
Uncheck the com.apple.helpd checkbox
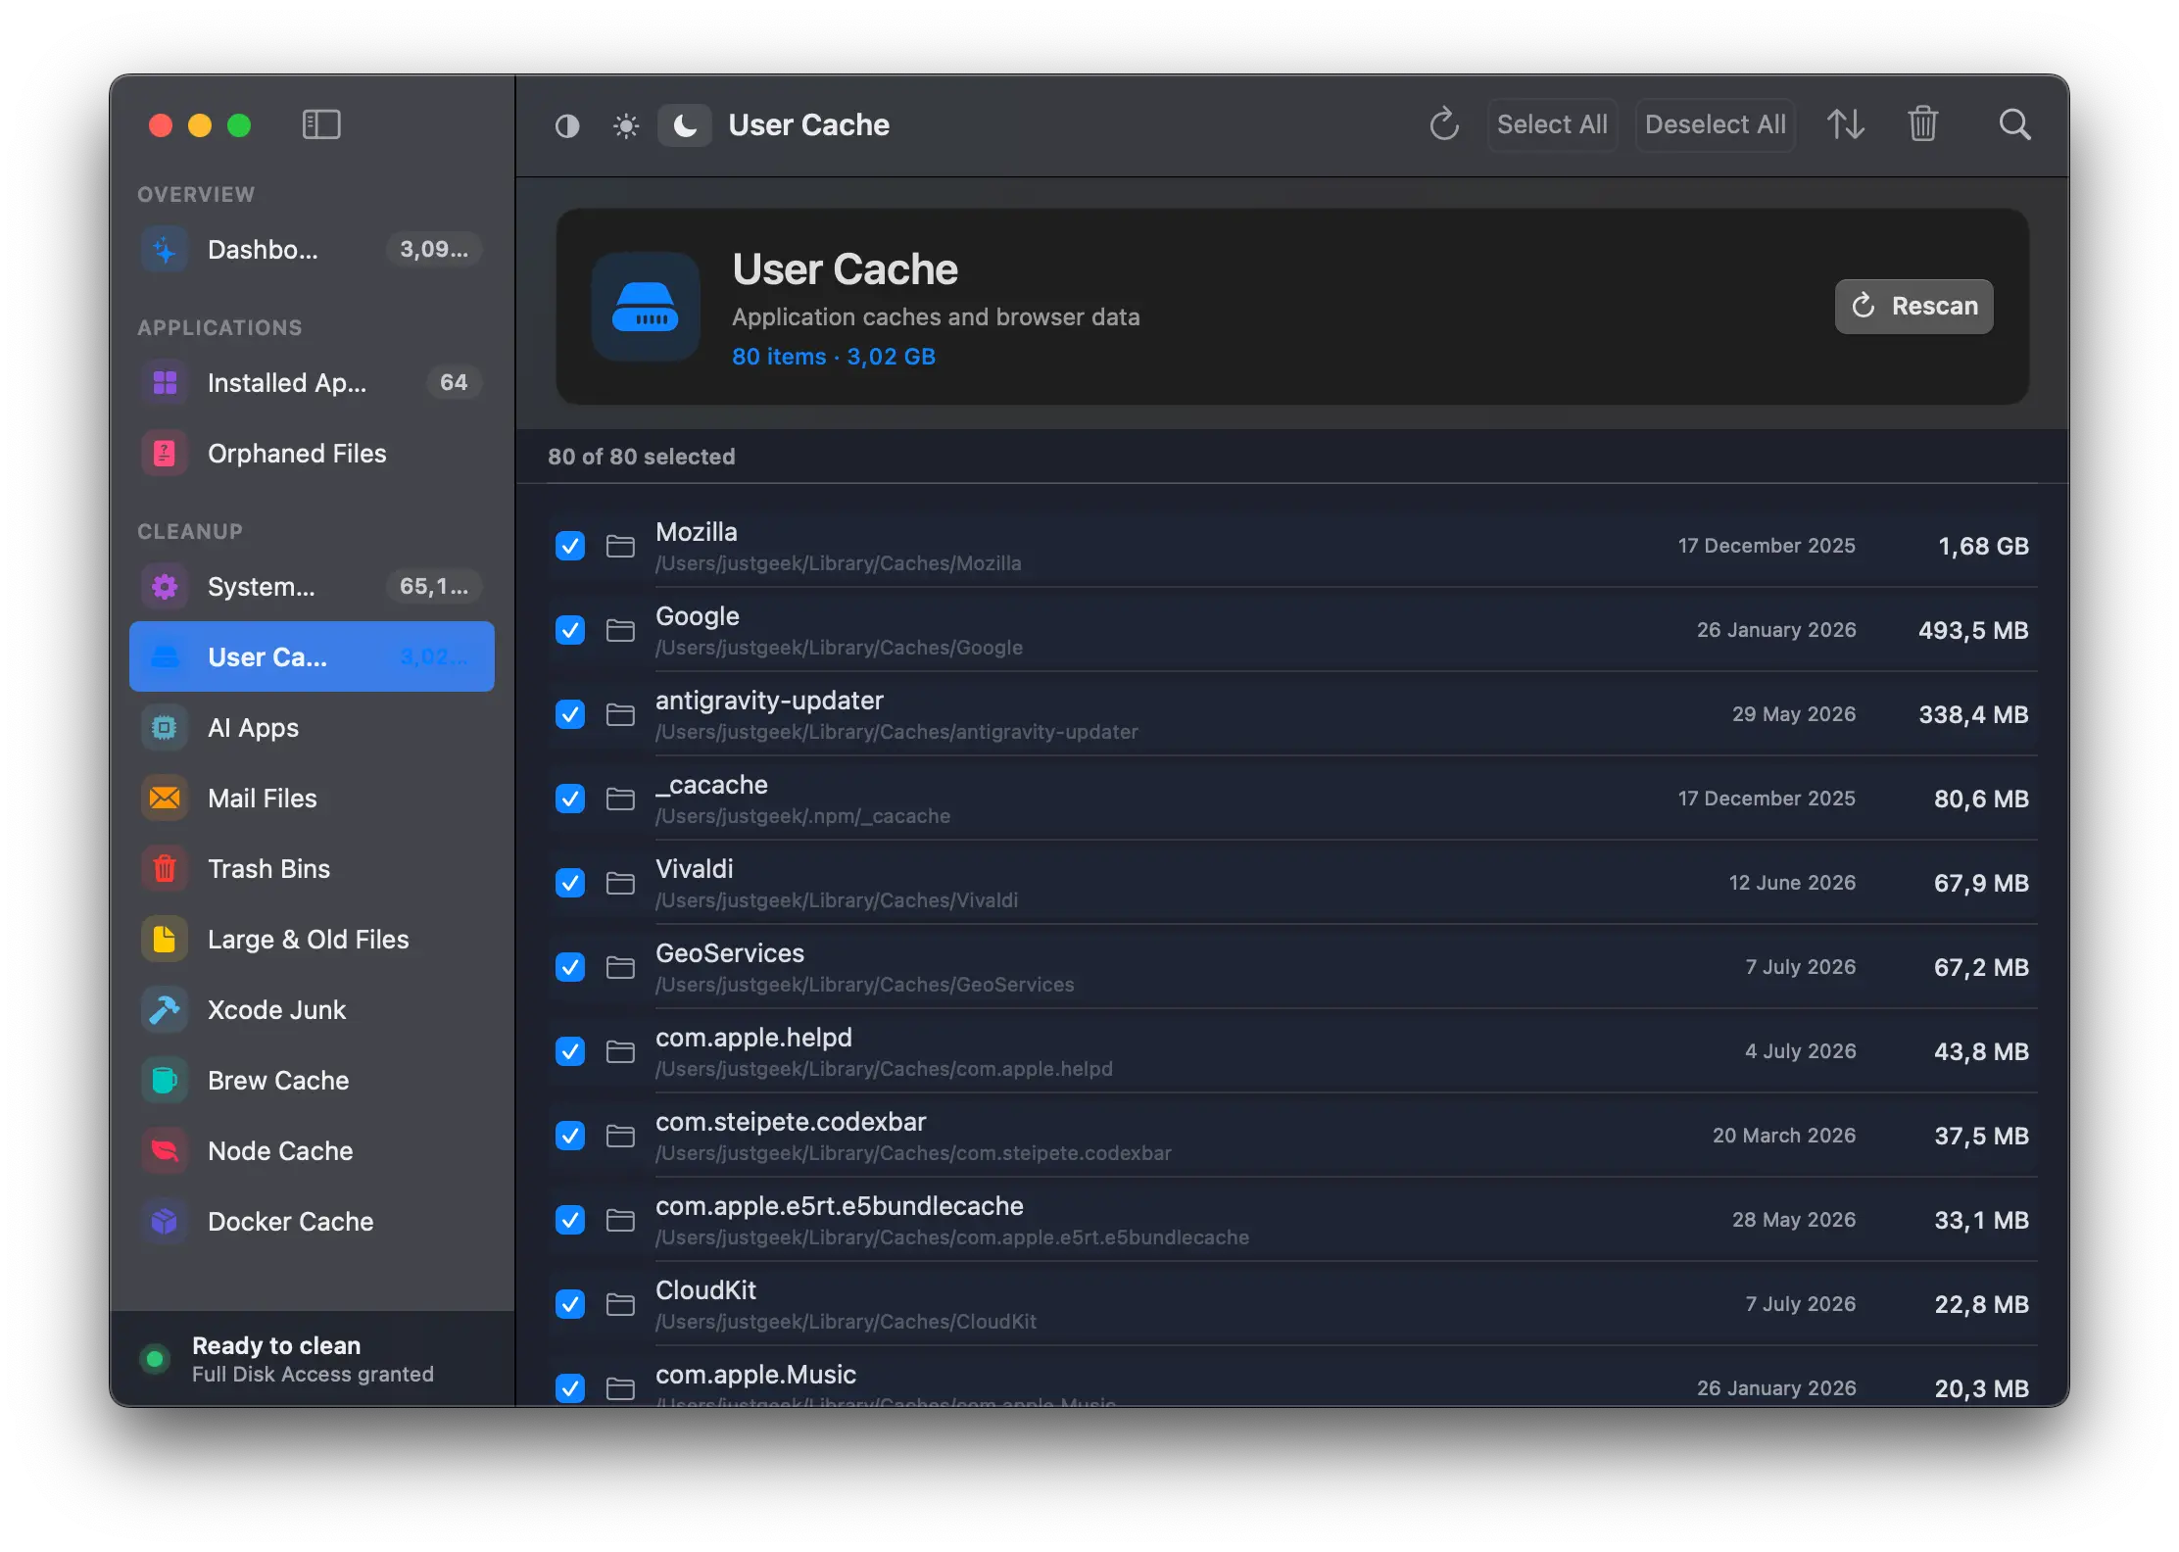pos(570,1051)
